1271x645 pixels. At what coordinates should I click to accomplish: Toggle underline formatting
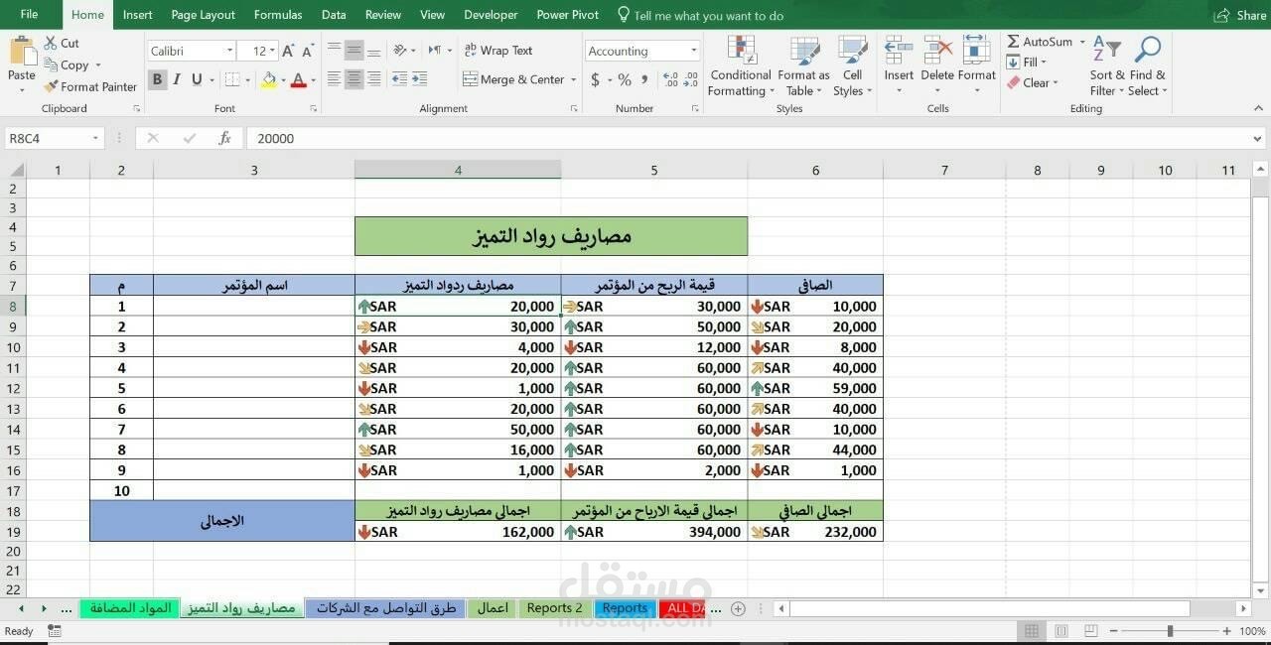[x=195, y=79]
